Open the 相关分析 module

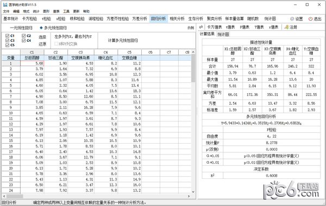coord(177,18)
